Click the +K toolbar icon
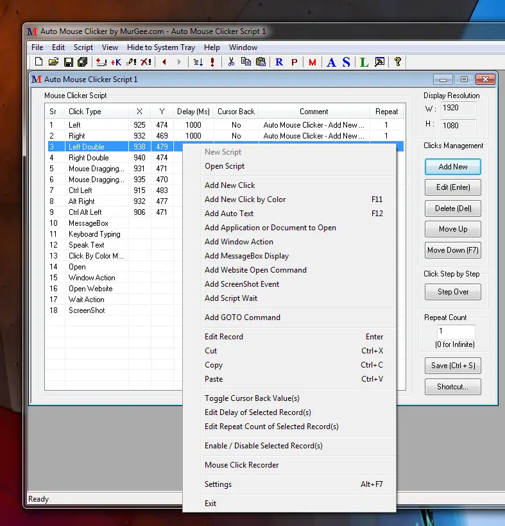 pyautogui.click(x=116, y=62)
